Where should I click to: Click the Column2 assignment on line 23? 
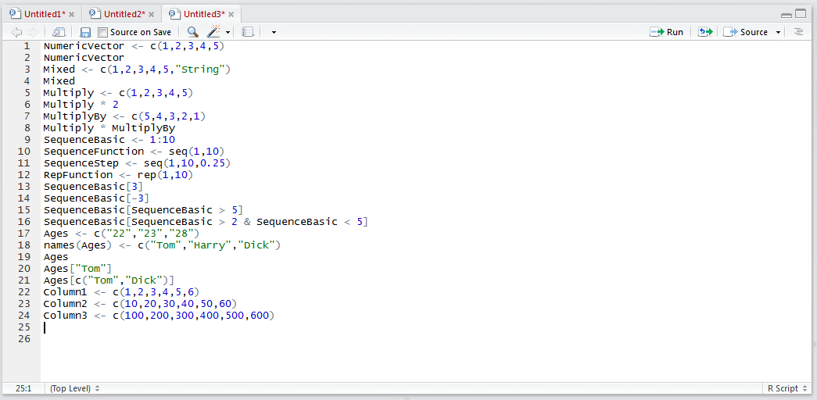pyautogui.click(x=140, y=304)
